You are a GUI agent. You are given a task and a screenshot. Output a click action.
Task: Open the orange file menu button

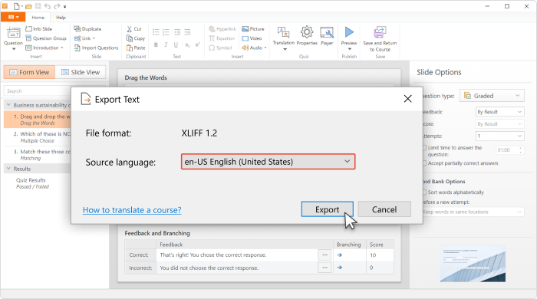(x=13, y=17)
